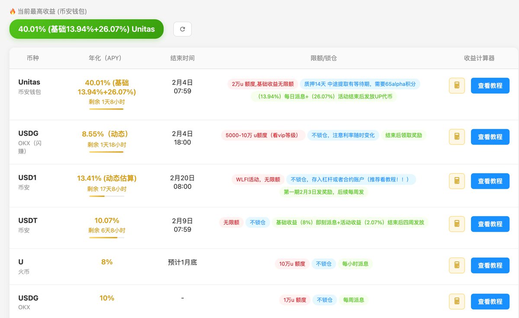
Task: Open the calculator for the Unitas row
Action: (x=457, y=86)
